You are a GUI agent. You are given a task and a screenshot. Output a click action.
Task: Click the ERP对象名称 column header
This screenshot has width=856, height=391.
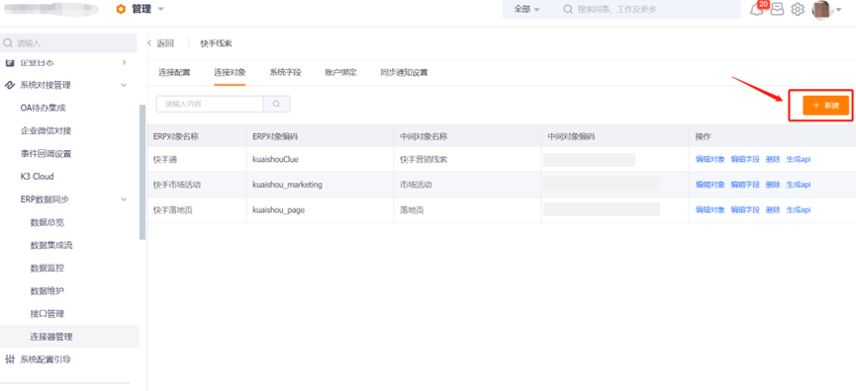[176, 136]
